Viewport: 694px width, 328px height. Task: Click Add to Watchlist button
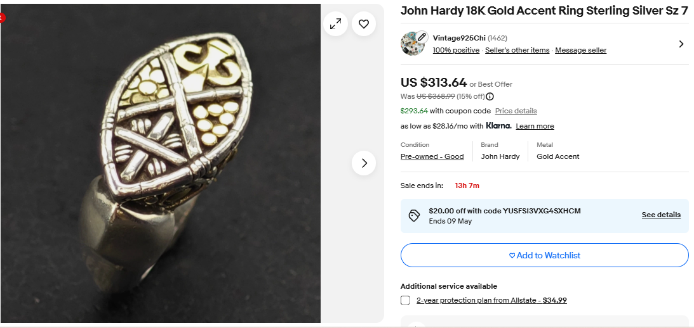pos(544,255)
